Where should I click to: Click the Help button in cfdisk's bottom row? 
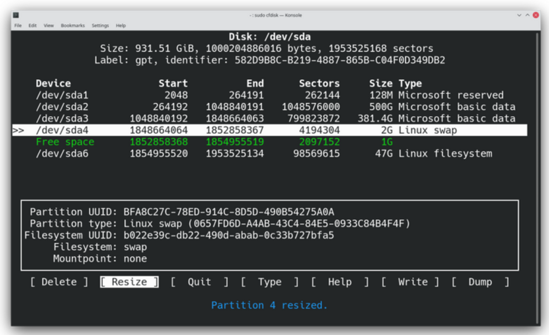pyautogui.click(x=340, y=282)
